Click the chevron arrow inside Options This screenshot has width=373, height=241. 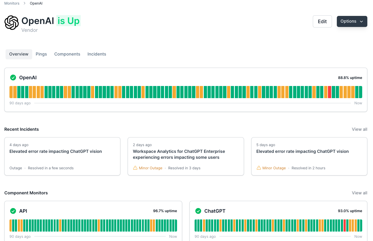(361, 22)
